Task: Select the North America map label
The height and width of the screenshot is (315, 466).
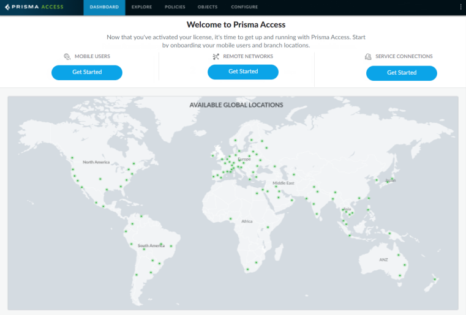Action: tap(96, 162)
